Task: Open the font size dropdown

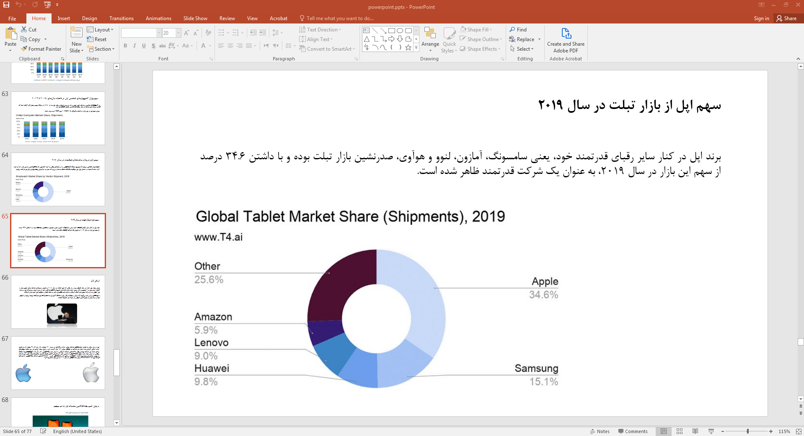Action: point(178,33)
